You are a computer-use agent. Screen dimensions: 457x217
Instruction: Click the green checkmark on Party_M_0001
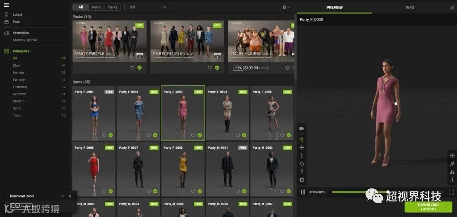coord(244,192)
